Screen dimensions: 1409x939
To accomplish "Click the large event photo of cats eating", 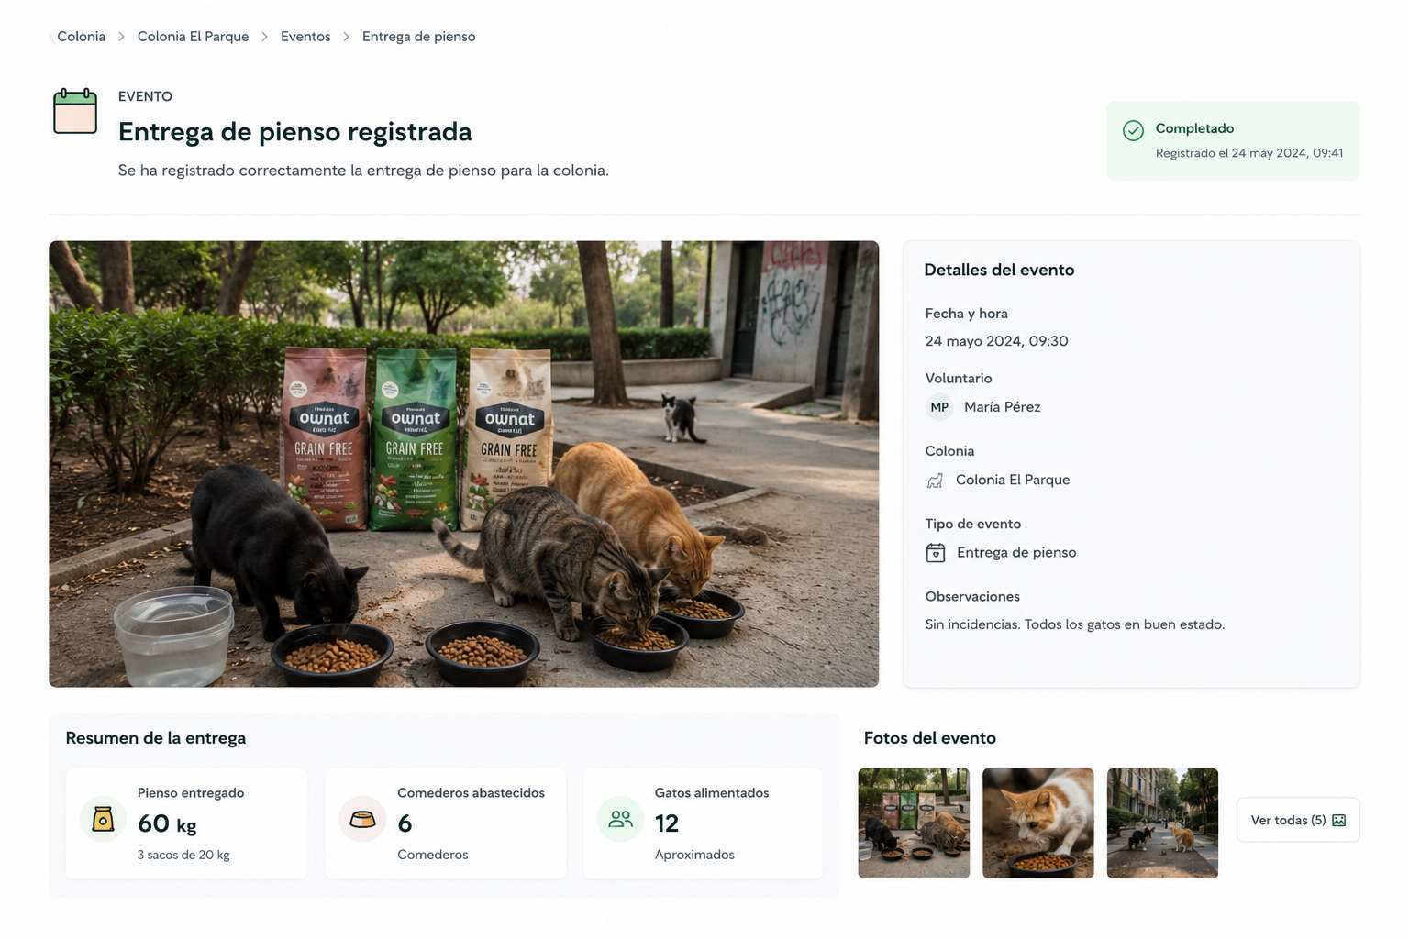I will 463,464.
